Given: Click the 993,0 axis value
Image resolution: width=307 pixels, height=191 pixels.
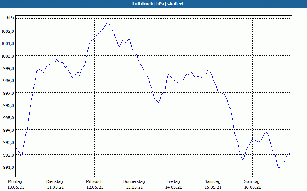Looking at the screenshot, I should click(9, 142).
